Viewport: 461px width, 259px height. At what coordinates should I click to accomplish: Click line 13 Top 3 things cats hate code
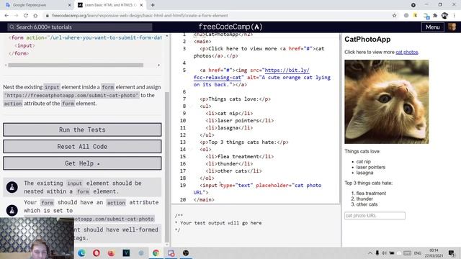tap(244, 142)
